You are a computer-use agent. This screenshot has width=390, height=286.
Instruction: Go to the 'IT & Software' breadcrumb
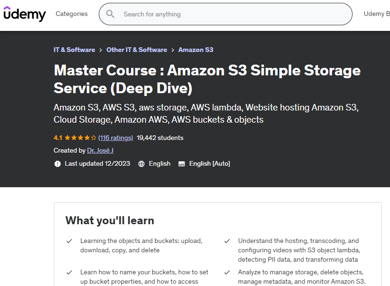[x=74, y=50]
